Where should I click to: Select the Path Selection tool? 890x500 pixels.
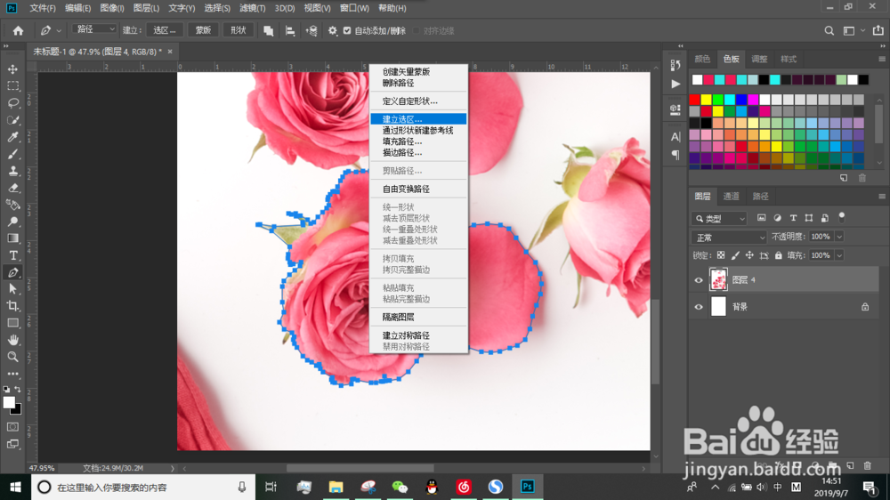tap(12, 289)
